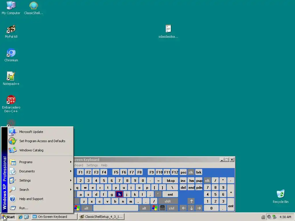The image size is (295, 221).
Task: Click the down arrow key
Action: tap(191, 208)
